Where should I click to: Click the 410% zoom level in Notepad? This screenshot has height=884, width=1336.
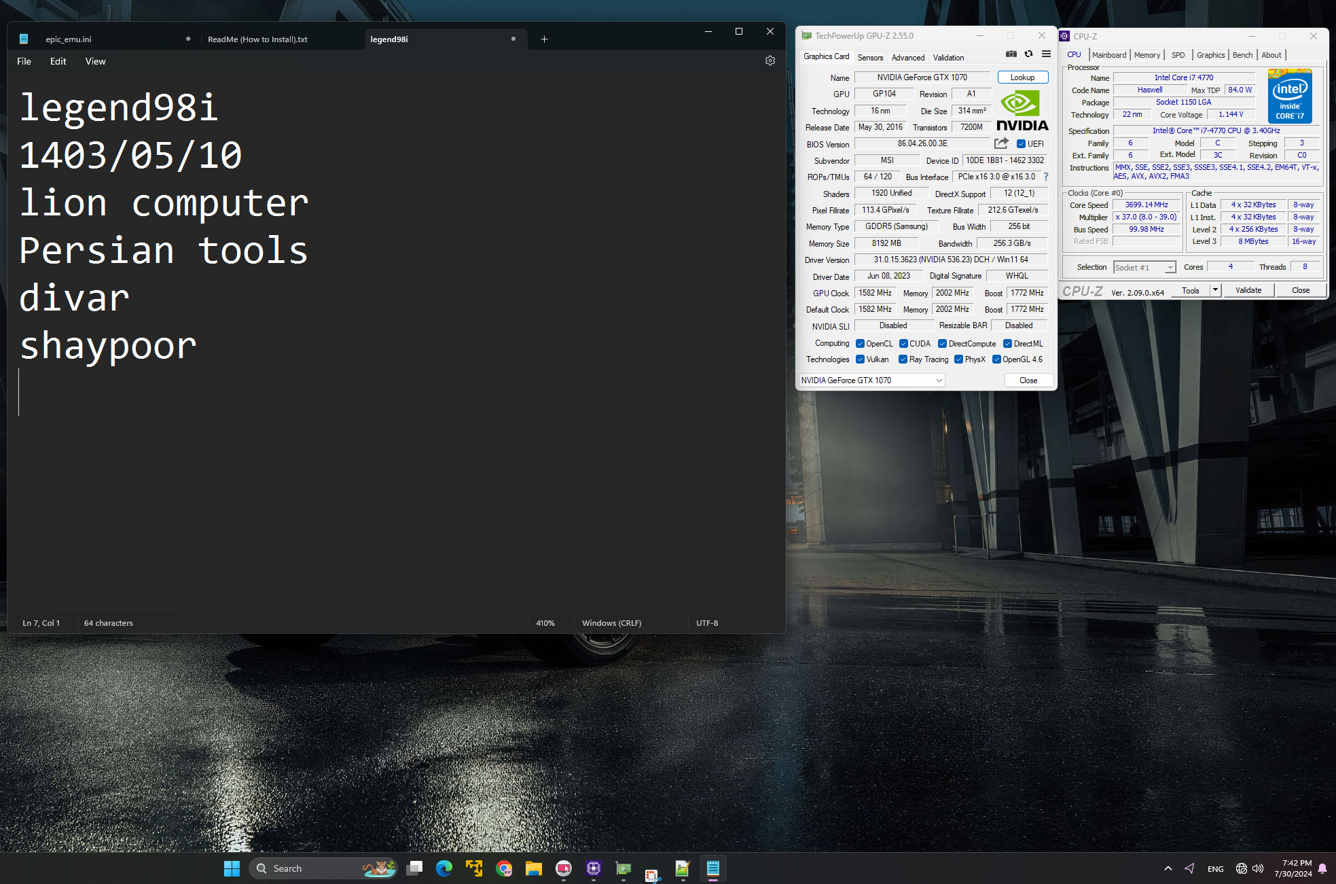545,623
